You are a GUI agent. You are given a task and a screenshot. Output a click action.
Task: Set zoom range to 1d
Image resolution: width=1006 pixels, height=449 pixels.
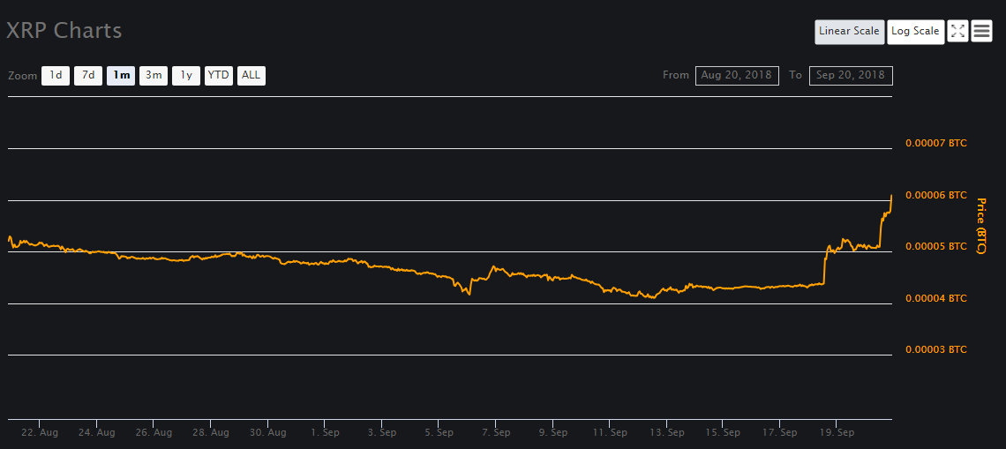tap(56, 76)
